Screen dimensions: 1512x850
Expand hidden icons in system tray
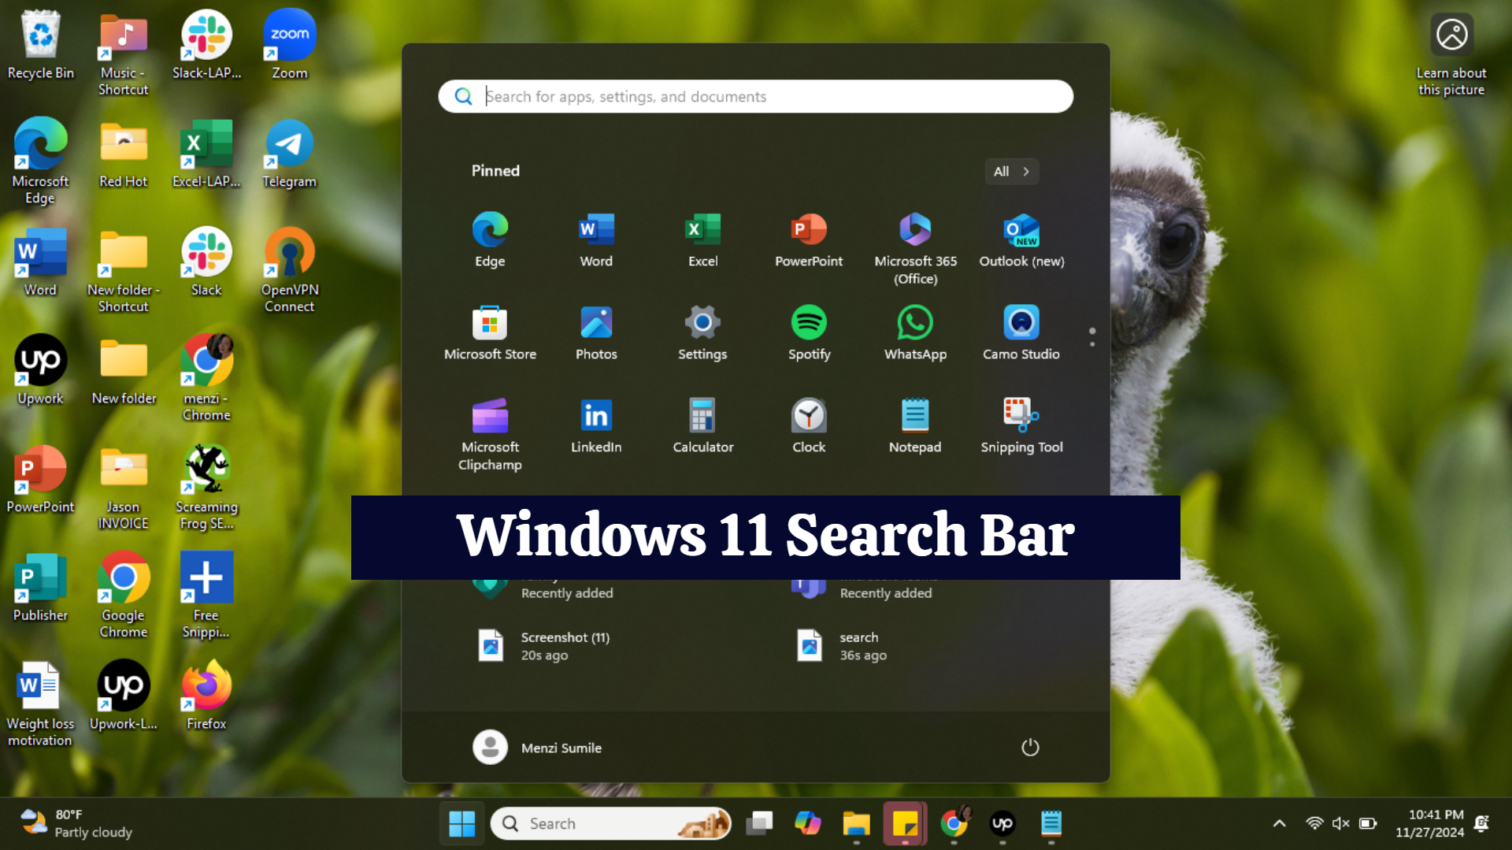[1278, 822]
